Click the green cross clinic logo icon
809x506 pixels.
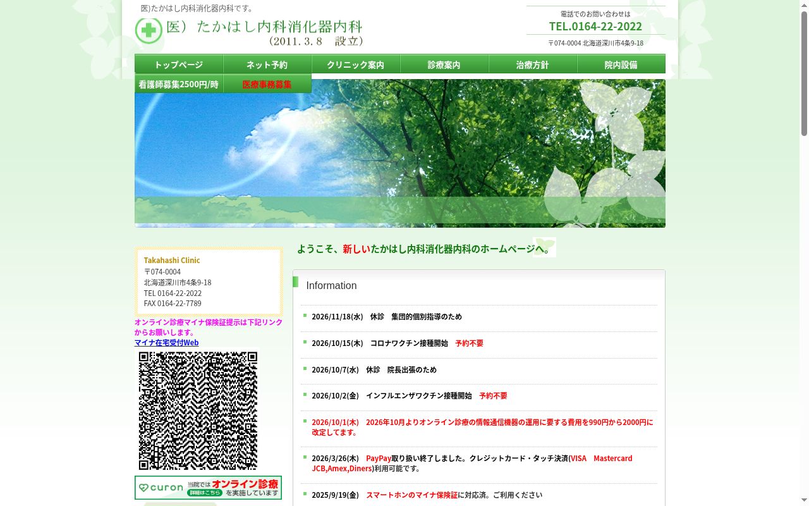tap(149, 30)
